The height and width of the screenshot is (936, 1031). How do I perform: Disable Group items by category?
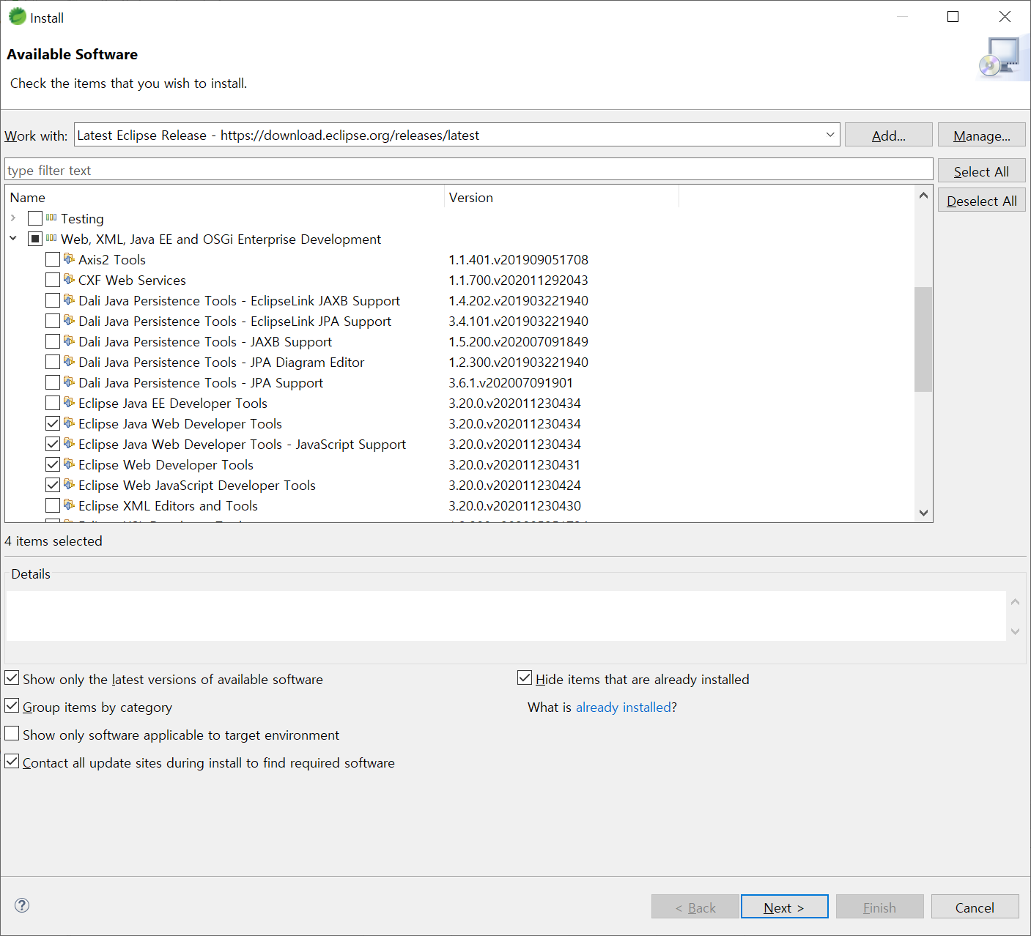click(12, 706)
